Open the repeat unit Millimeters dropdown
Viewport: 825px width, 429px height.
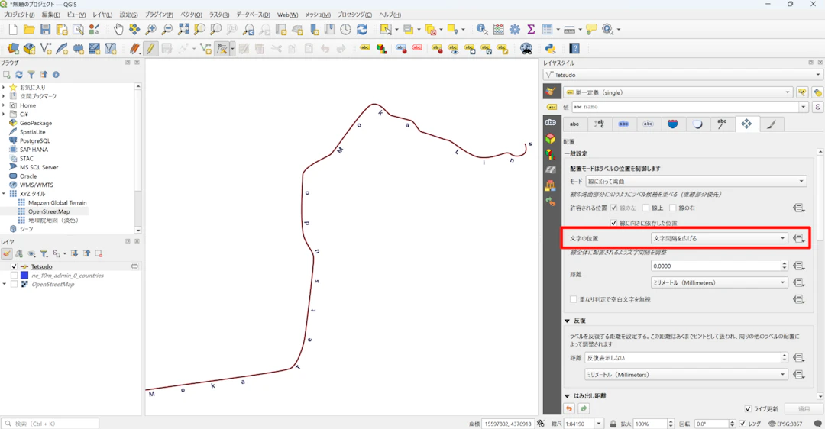pos(686,375)
